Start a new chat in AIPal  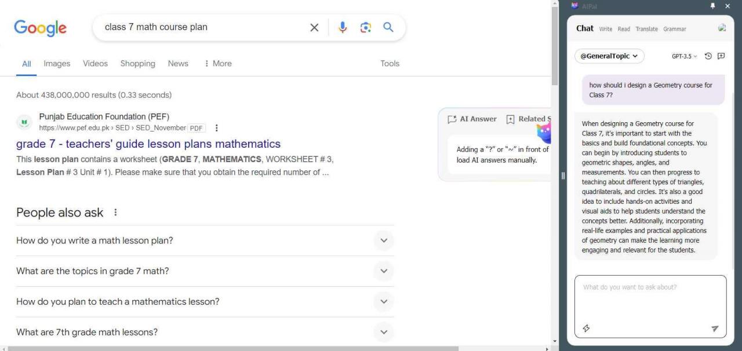721,56
